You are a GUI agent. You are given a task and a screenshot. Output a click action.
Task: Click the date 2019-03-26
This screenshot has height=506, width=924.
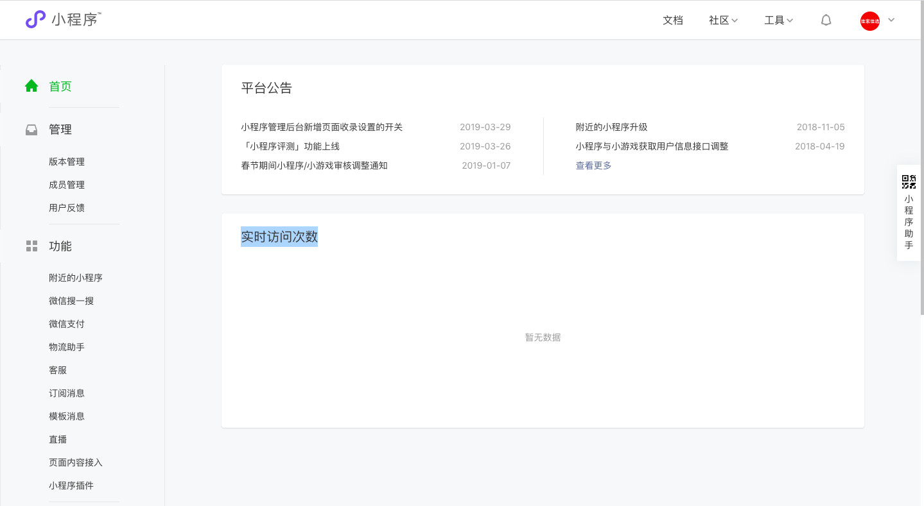(x=485, y=146)
